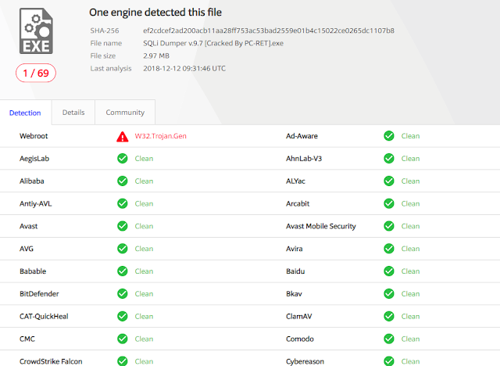
Task: Click the green check icon for Ad-Aware
Action: [388, 136]
